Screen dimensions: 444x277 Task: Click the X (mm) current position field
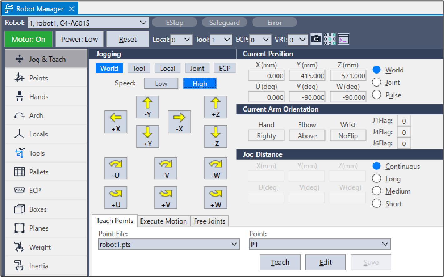[x=266, y=76]
